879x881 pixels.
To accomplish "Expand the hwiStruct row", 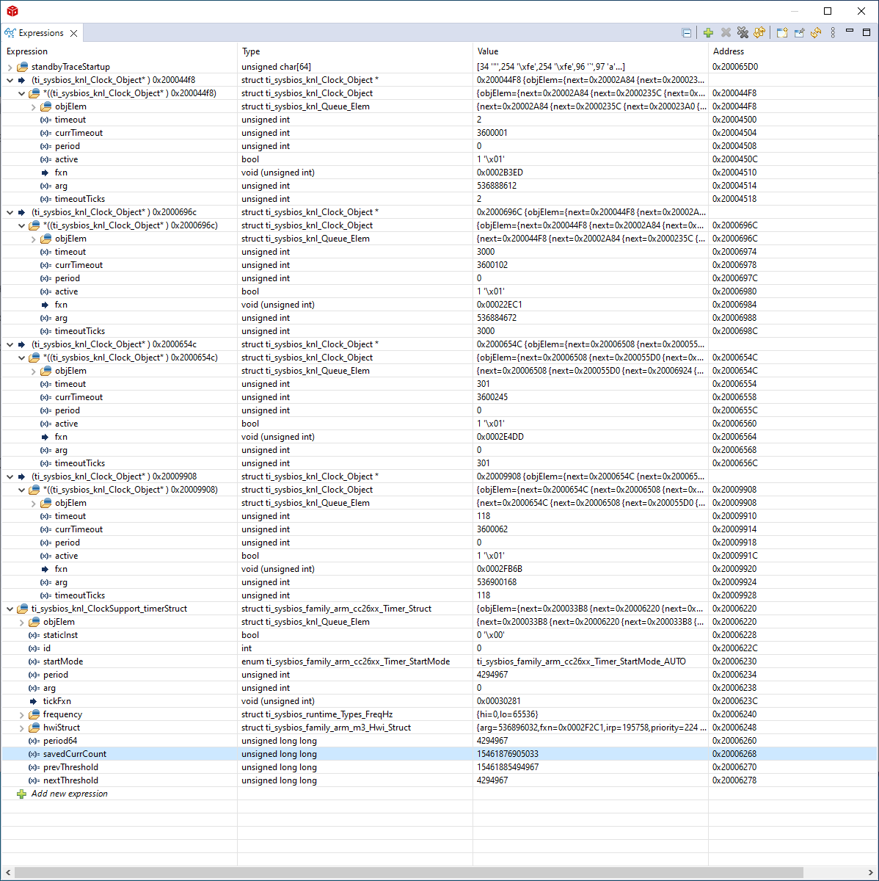I will click(x=22, y=728).
